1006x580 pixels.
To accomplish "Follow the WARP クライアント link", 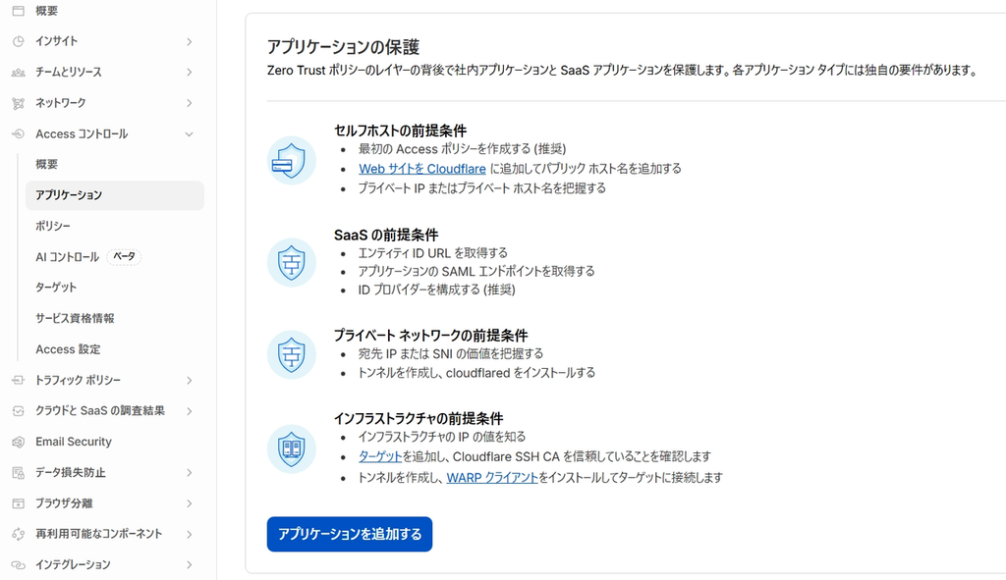I will pos(492,478).
